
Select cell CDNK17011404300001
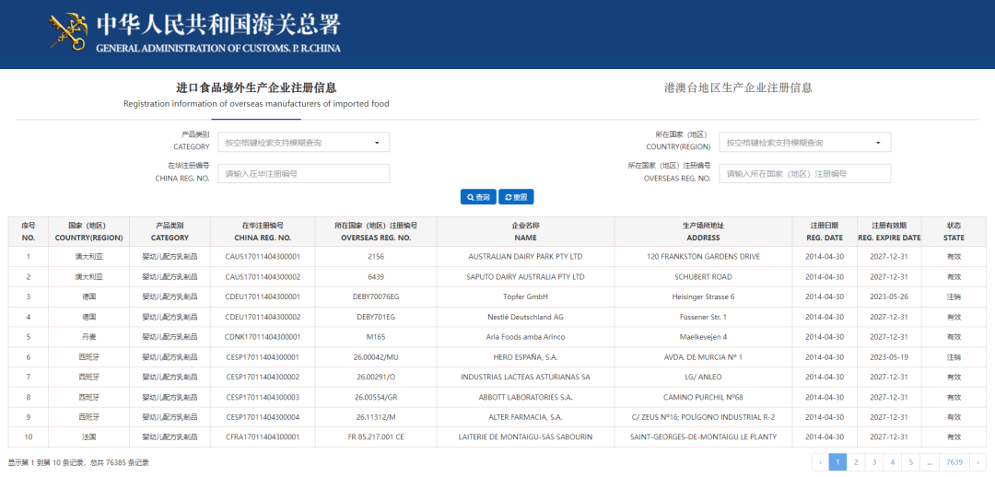point(263,337)
